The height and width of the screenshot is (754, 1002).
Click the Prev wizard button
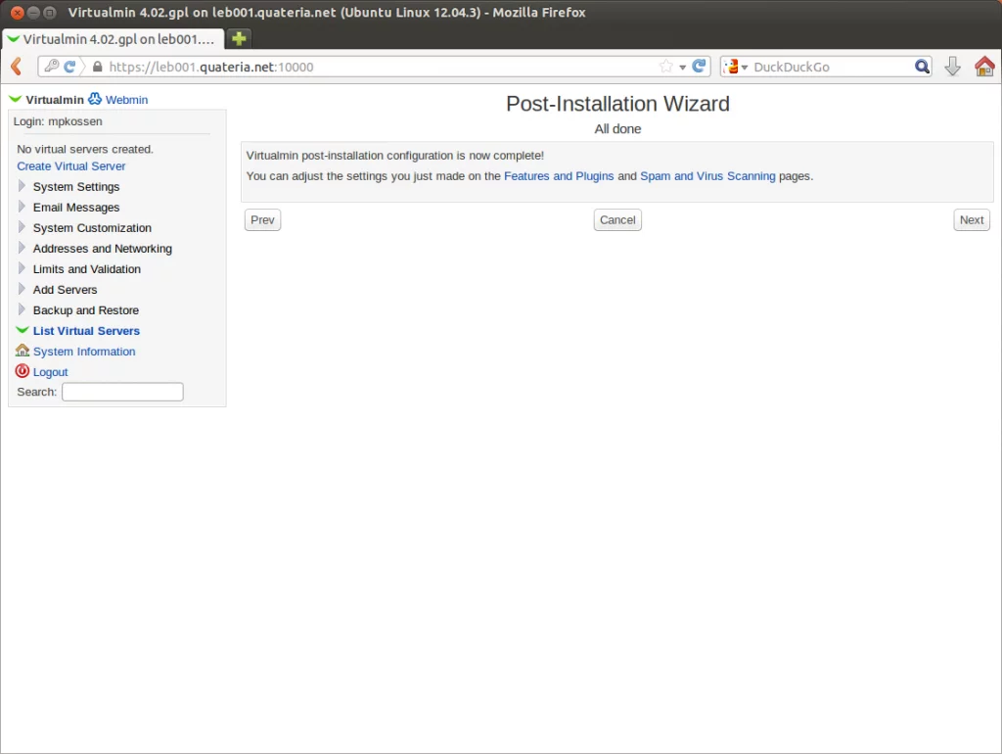262,220
